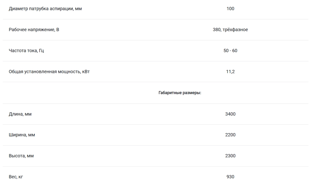Click the word 'трёхфазное' in voltage row
Screen dimensions: 314x185
point(235,30)
